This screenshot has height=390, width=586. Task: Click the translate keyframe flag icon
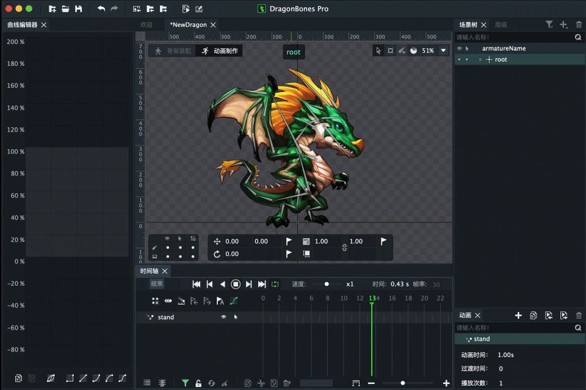[x=289, y=241]
